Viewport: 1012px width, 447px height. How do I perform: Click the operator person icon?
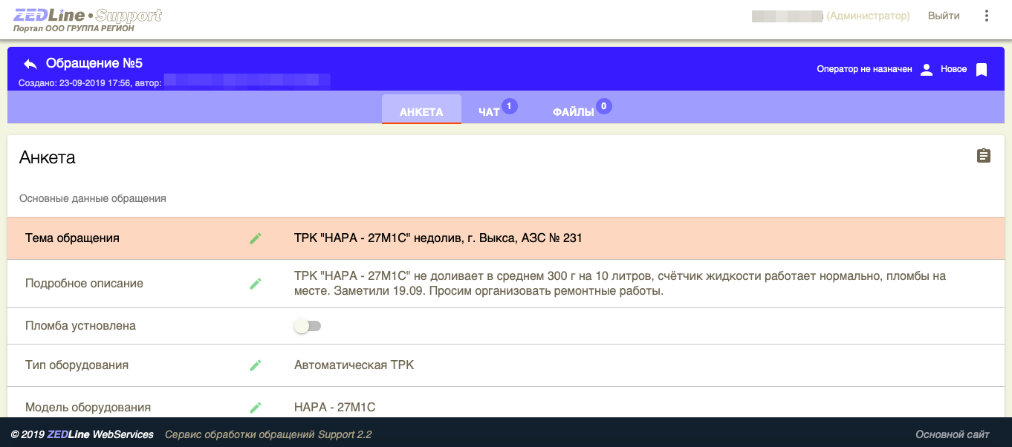point(926,68)
